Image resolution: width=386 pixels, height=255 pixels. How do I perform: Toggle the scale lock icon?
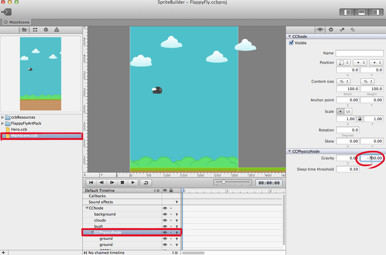[x=360, y=119]
